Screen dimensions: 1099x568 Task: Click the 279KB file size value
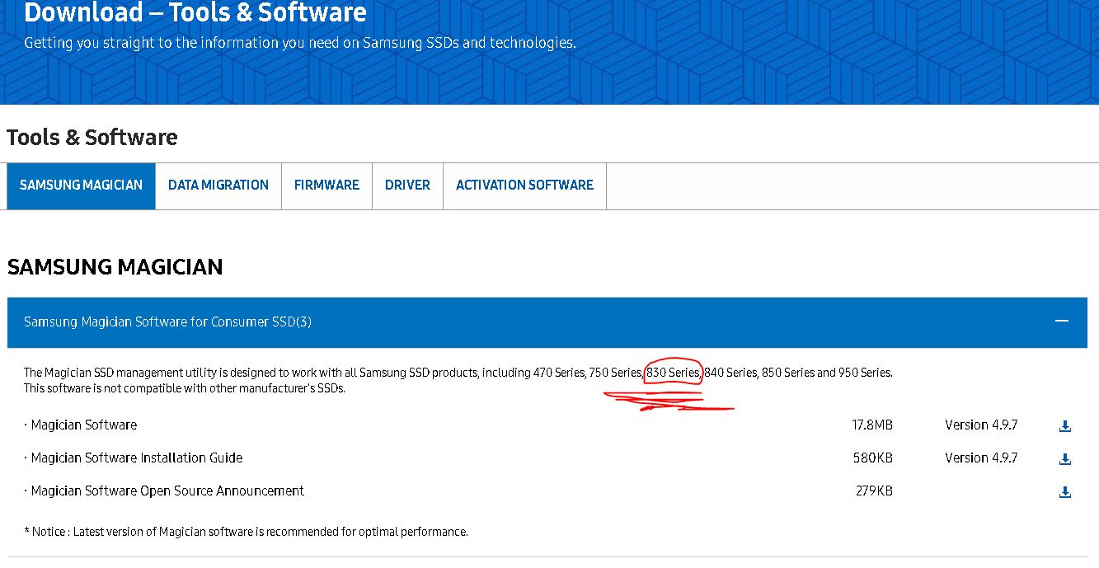874,491
